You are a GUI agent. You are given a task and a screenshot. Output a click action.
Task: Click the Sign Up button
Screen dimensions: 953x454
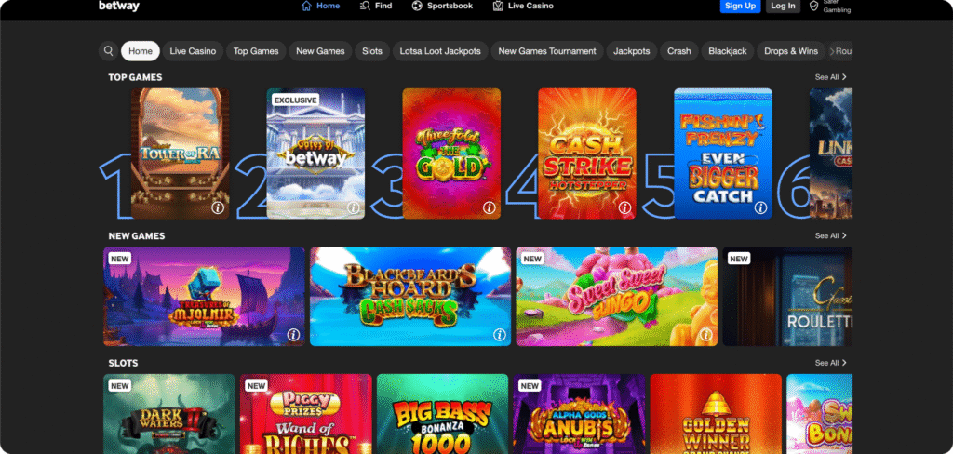[740, 7]
